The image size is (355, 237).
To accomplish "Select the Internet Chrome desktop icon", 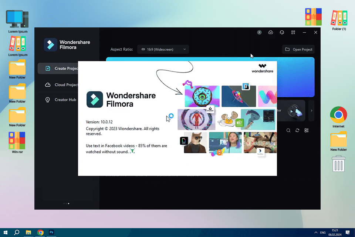I will [x=338, y=117].
